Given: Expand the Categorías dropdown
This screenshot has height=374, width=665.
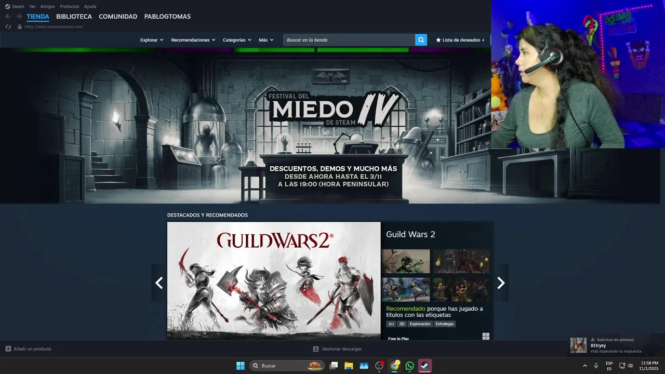Looking at the screenshot, I should tap(237, 40).
